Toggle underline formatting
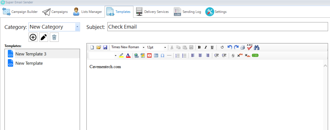This screenshot has height=130, width=330. pyautogui.click(x=212, y=47)
